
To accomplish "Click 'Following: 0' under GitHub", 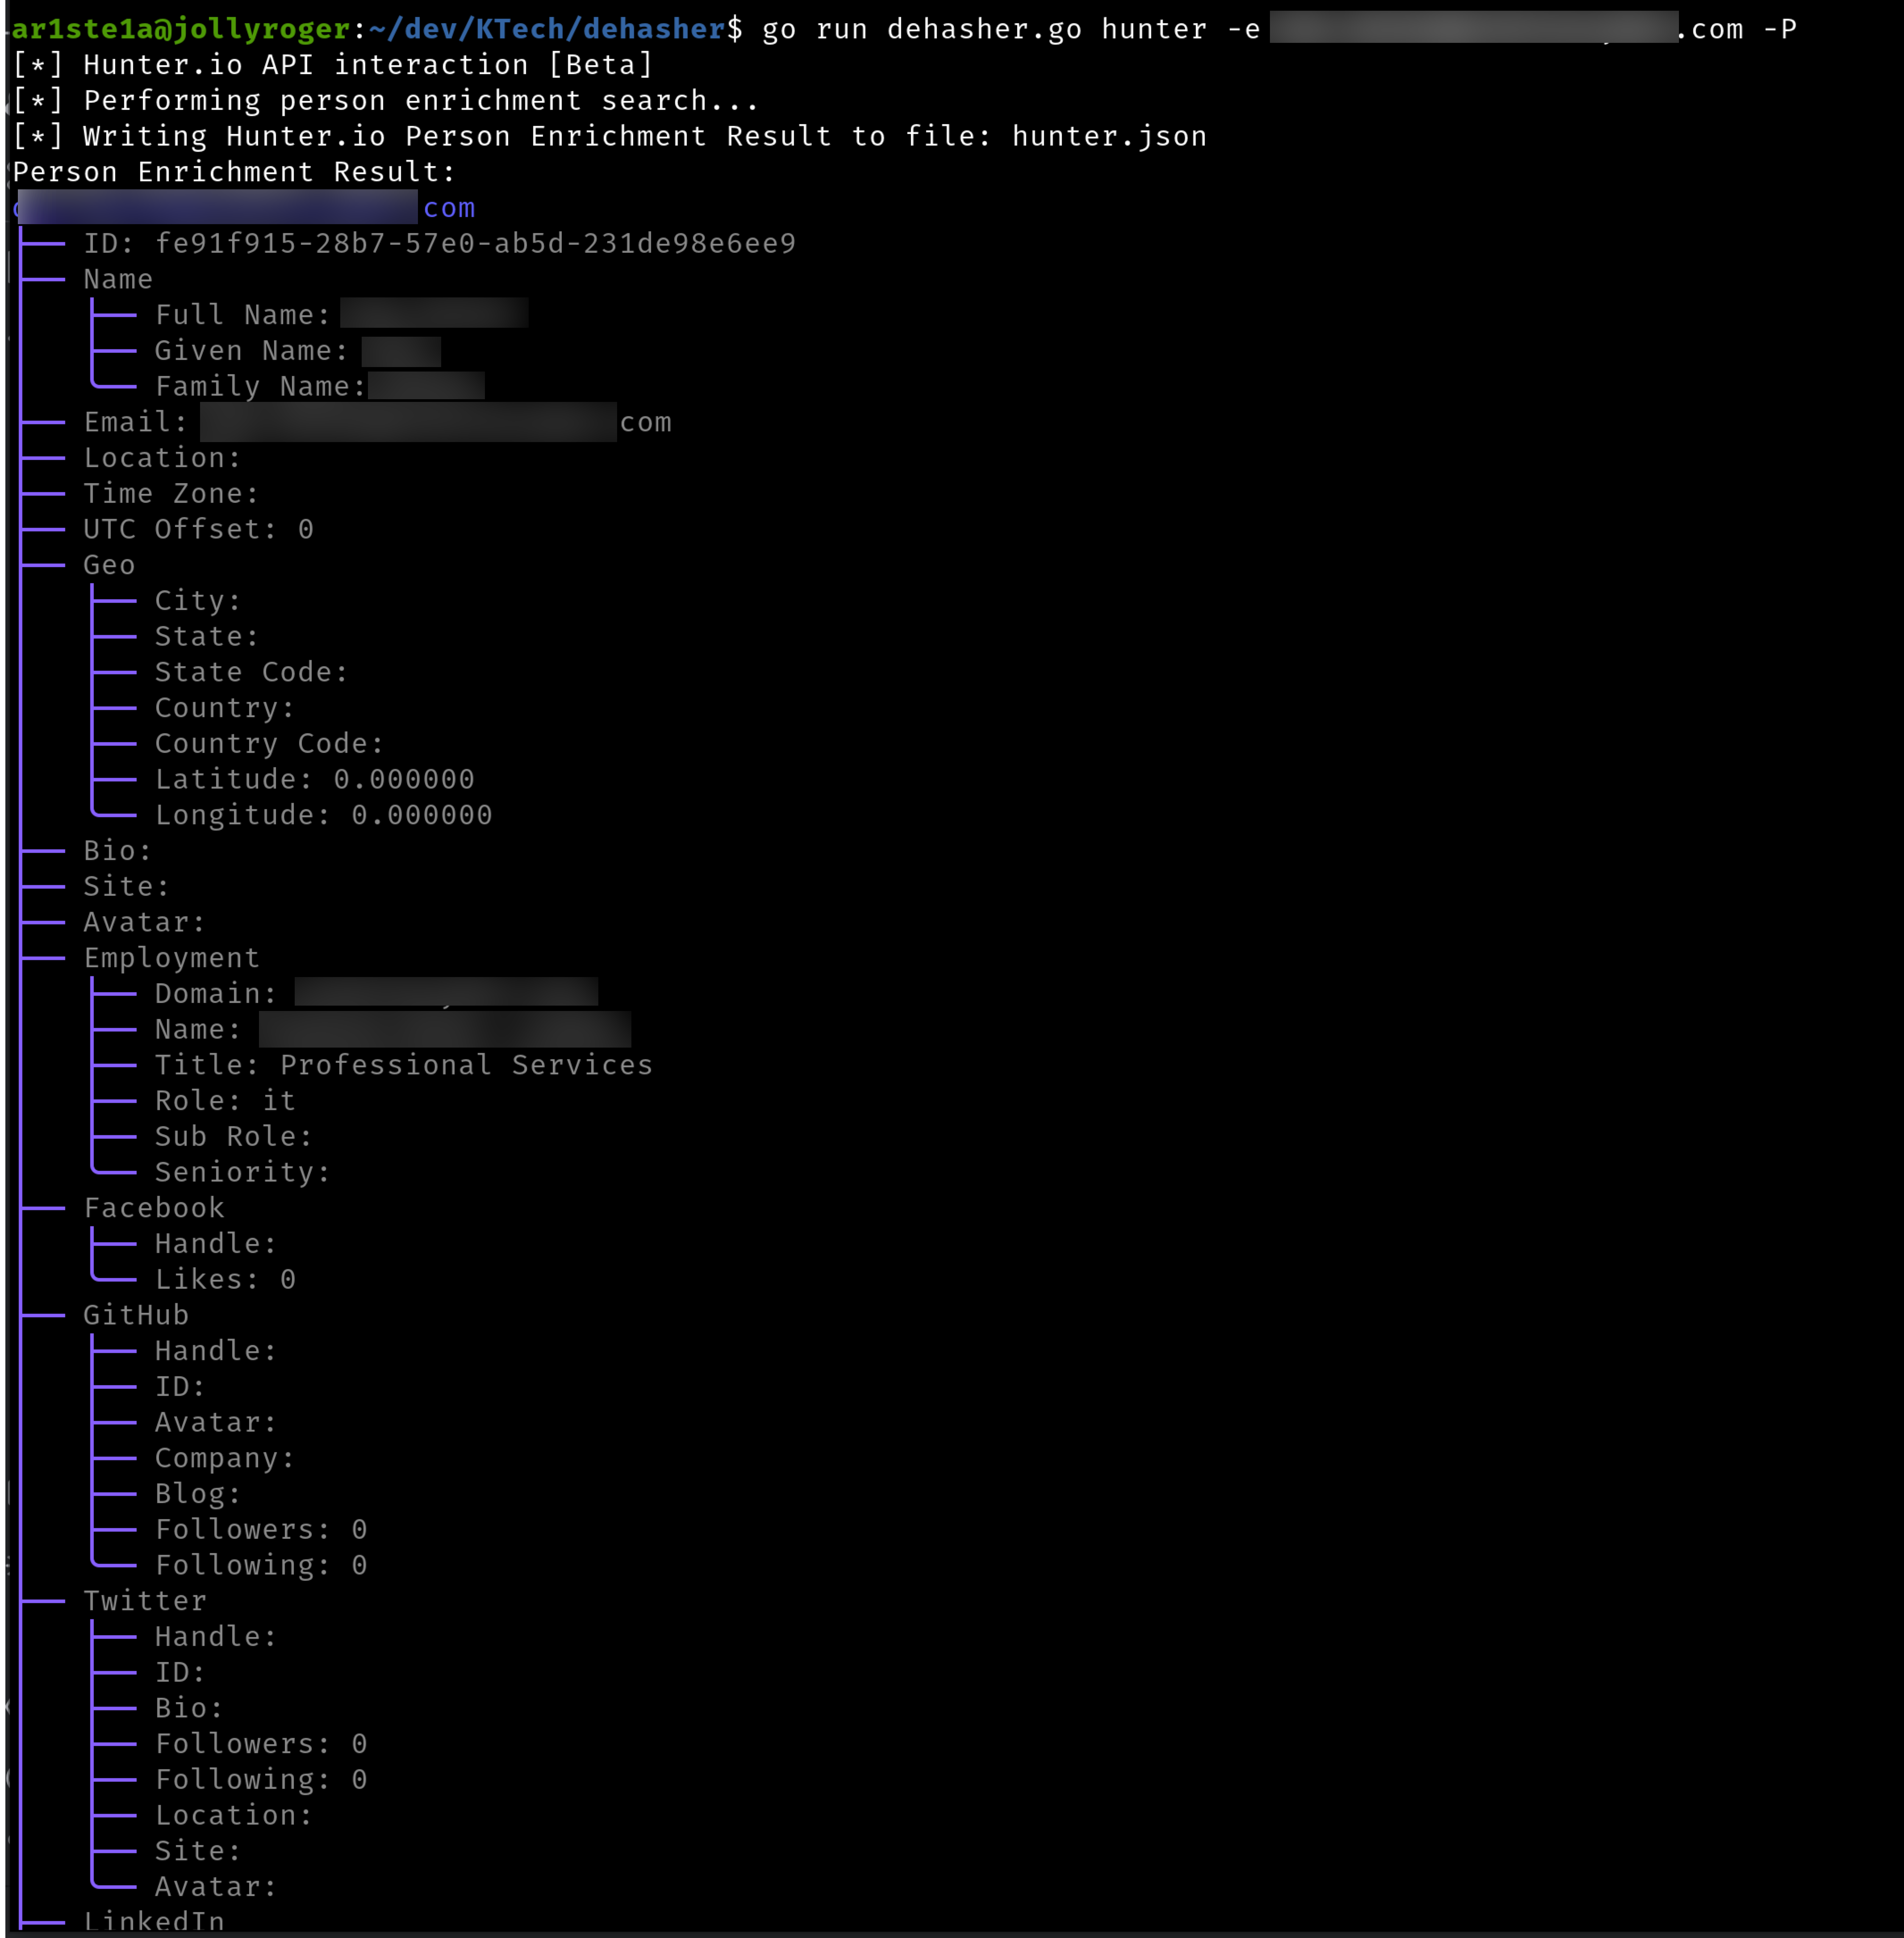I will [x=261, y=1565].
